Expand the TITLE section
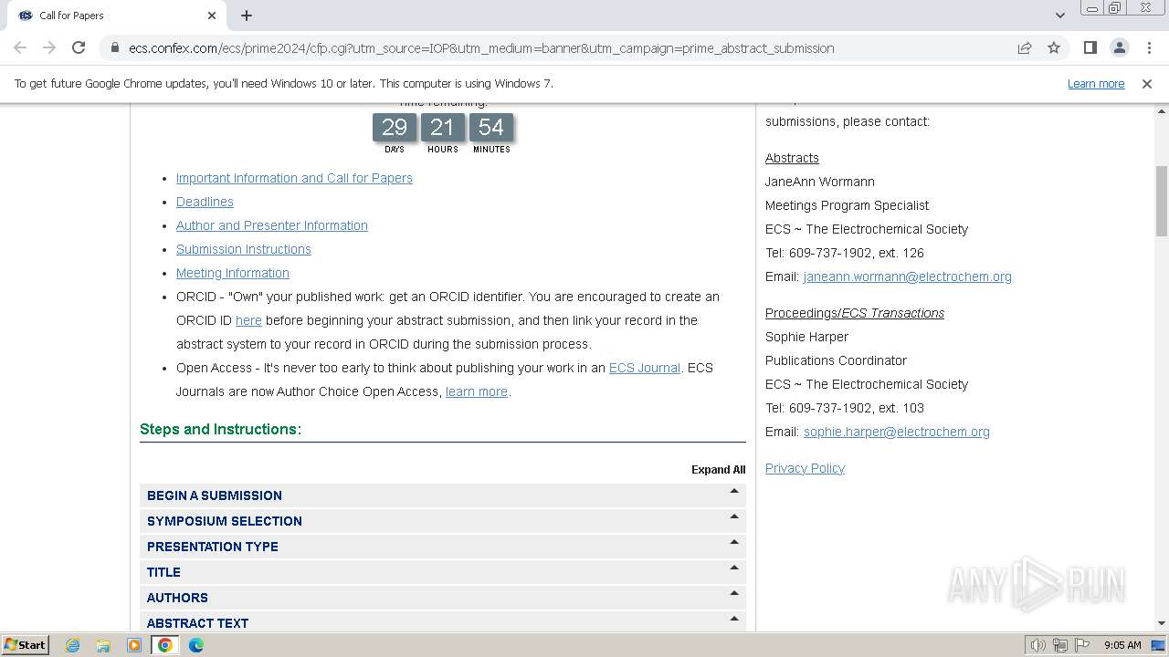Screen dimensions: 1169x657 coord(443,572)
